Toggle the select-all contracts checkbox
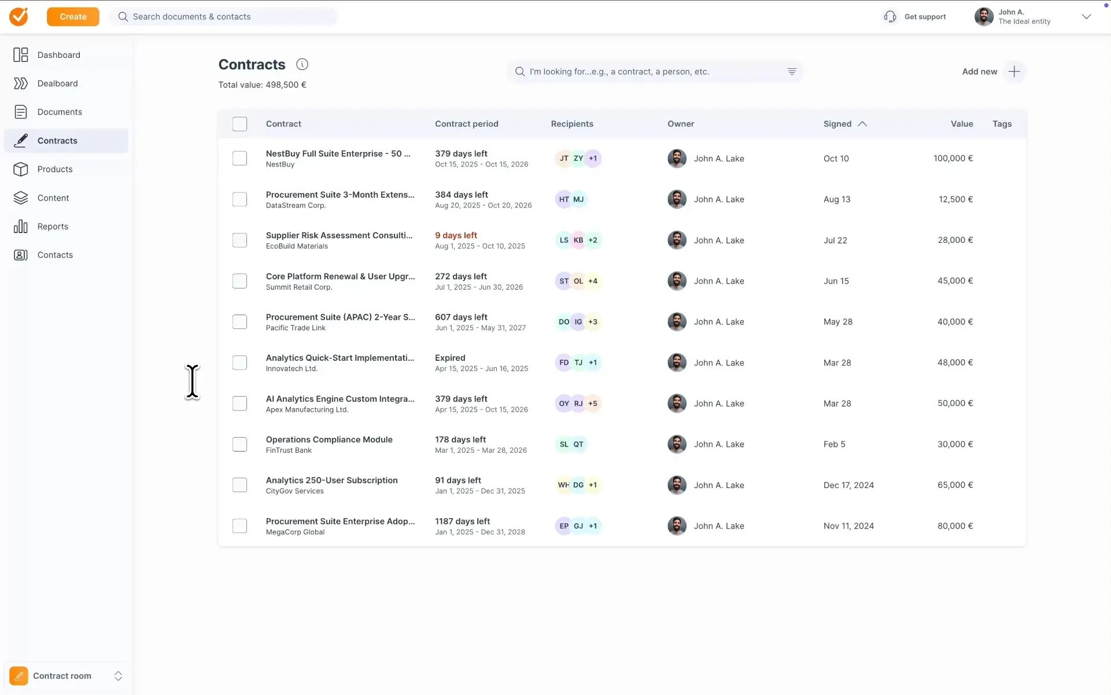Viewport: 1111px width, 695px height. point(239,124)
